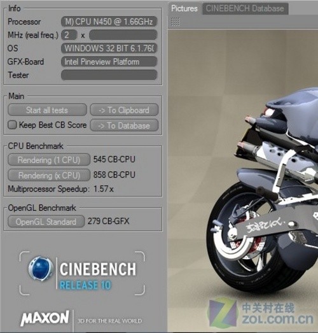This screenshot has height=333, width=318.
Task: Copy results with To Clipboard button
Action: click(124, 110)
